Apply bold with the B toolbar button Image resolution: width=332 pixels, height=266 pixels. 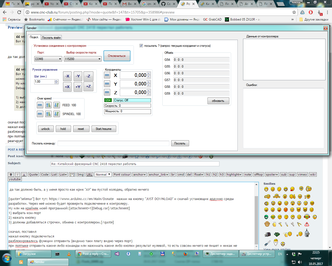[x=11, y=175]
